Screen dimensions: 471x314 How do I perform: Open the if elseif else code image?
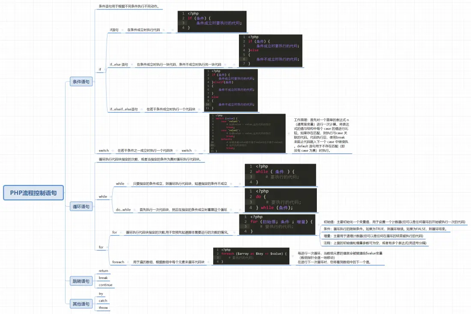pyautogui.click(x=231, y=90)
